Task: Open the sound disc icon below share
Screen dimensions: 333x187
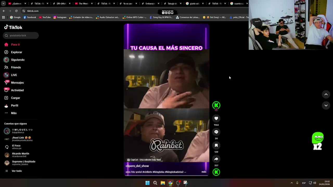Action: click(x=216, y=172)
